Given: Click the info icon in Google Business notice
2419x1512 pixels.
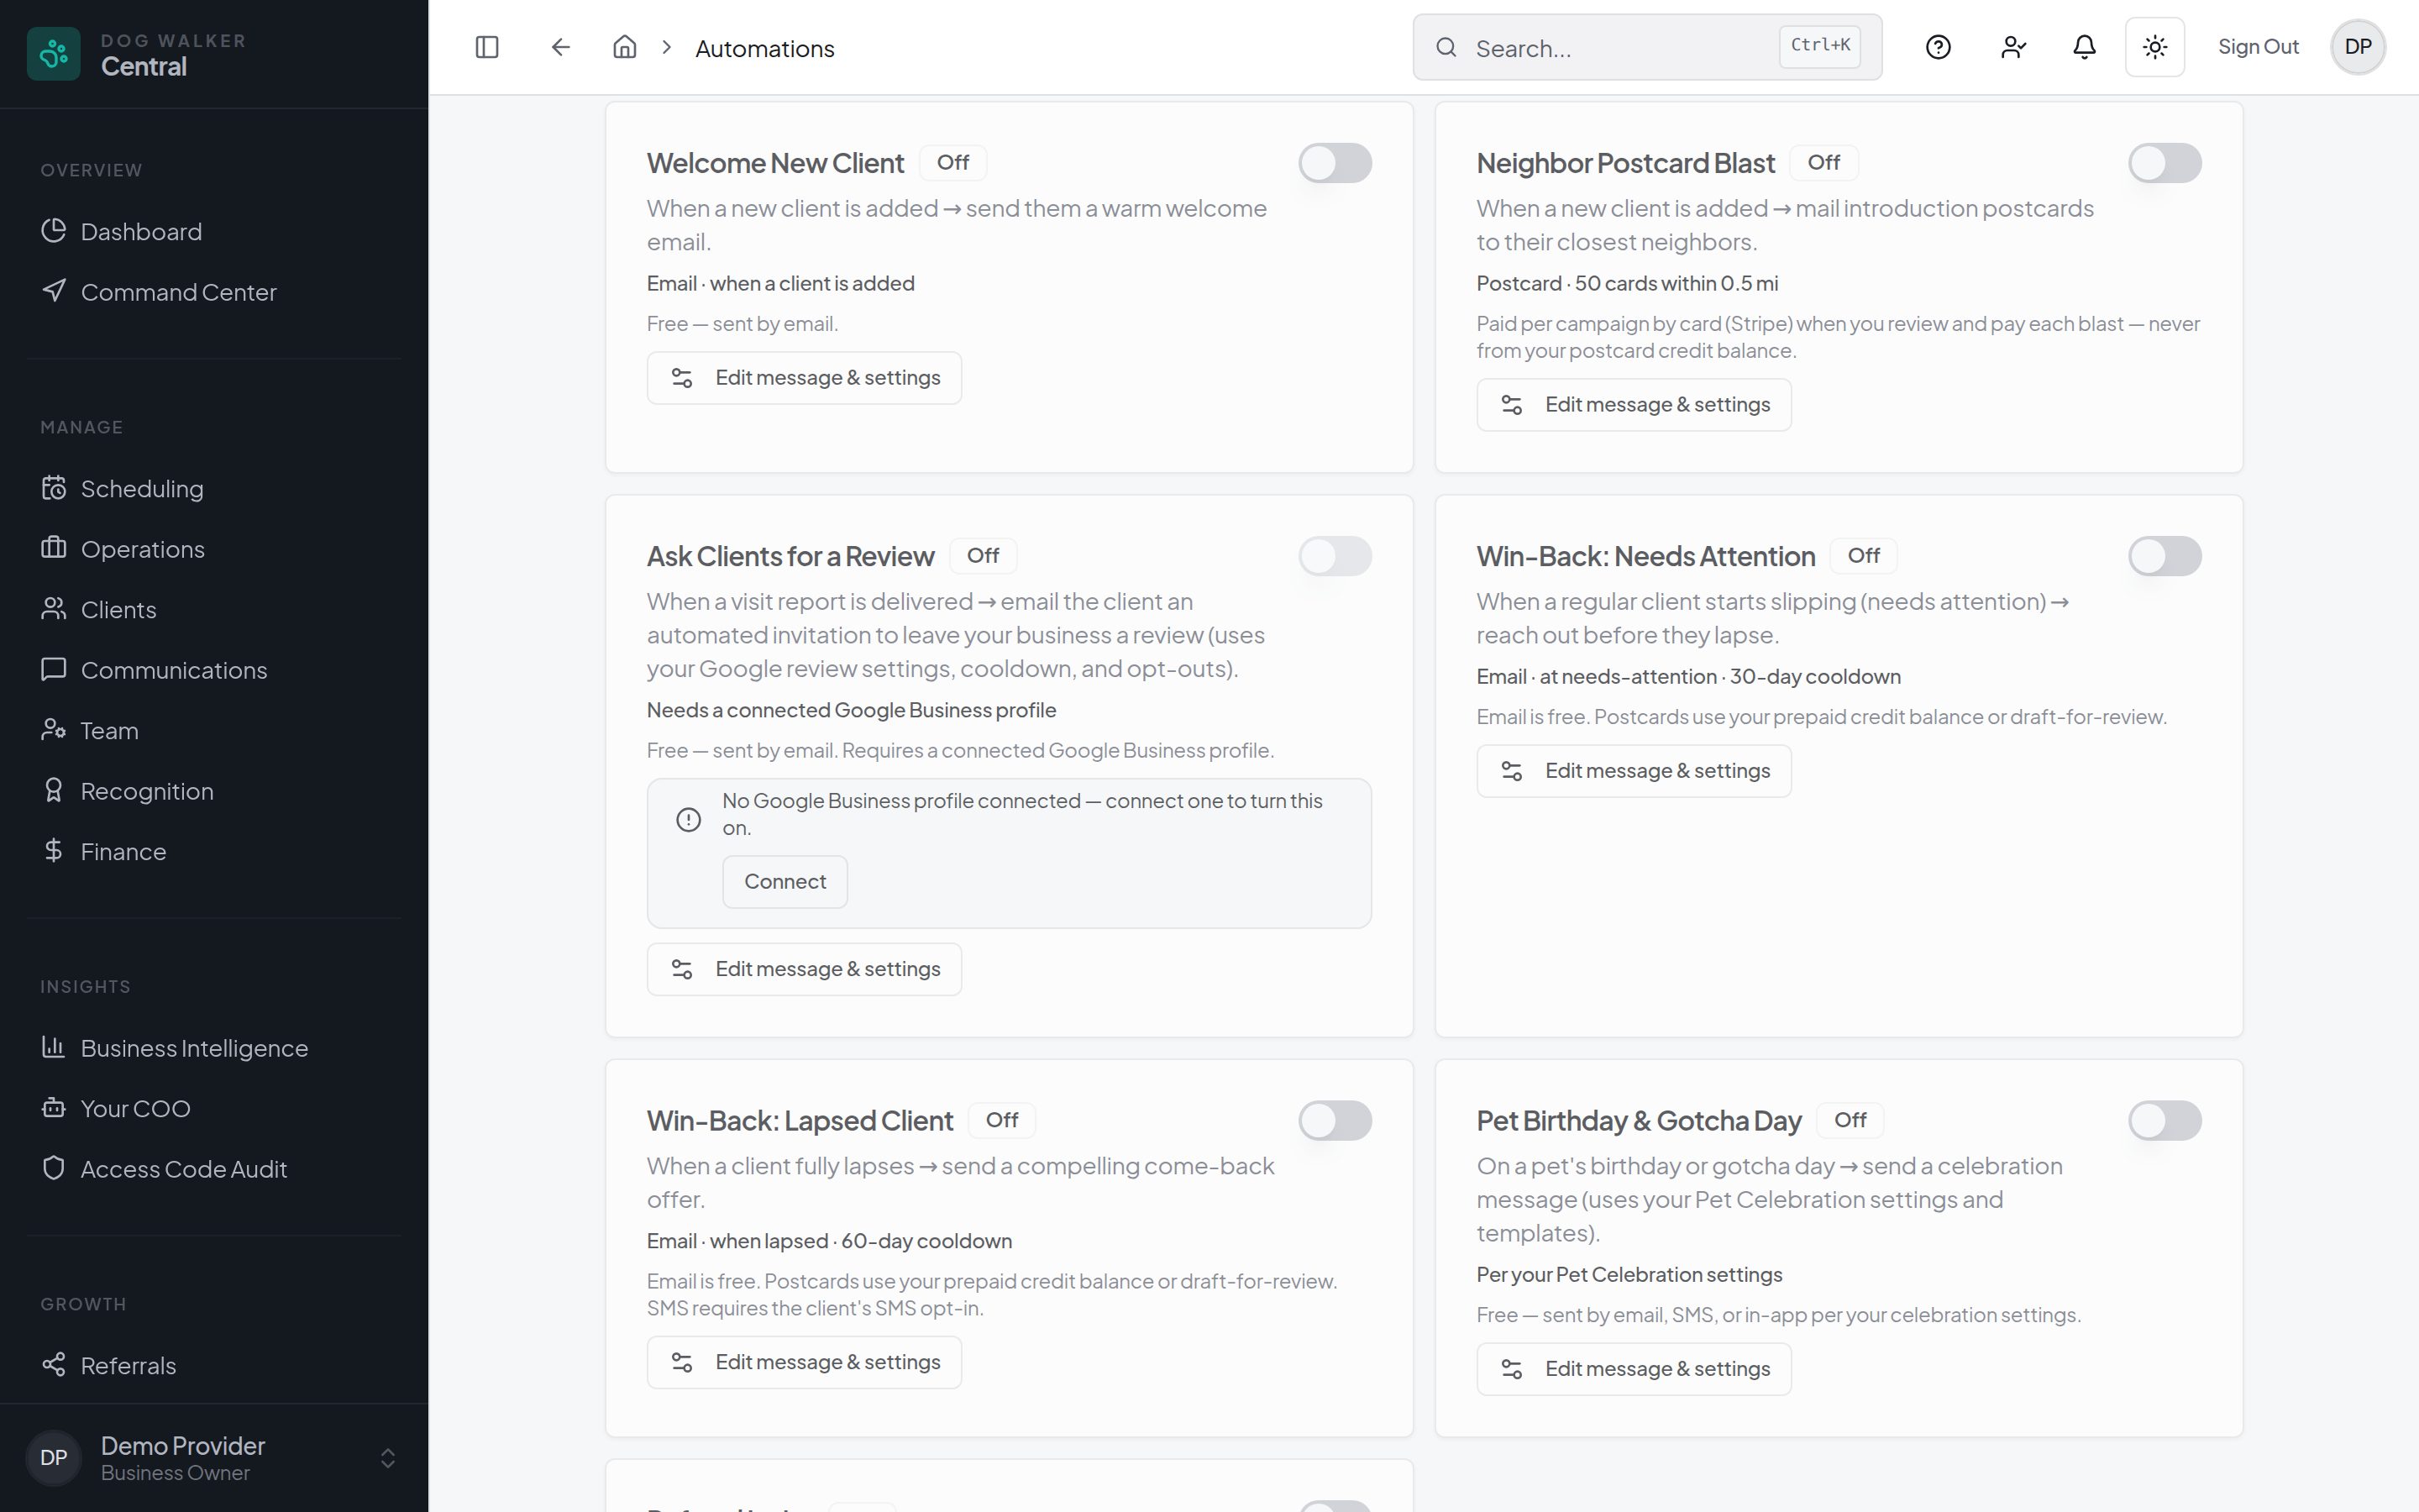Looking at the screenshot, I should [689, 820].
